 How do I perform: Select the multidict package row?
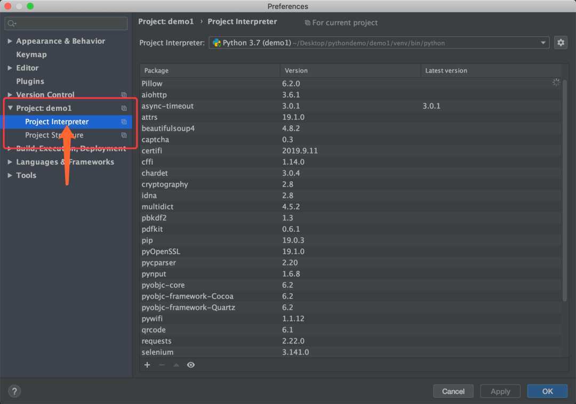[x=350, y=207]
